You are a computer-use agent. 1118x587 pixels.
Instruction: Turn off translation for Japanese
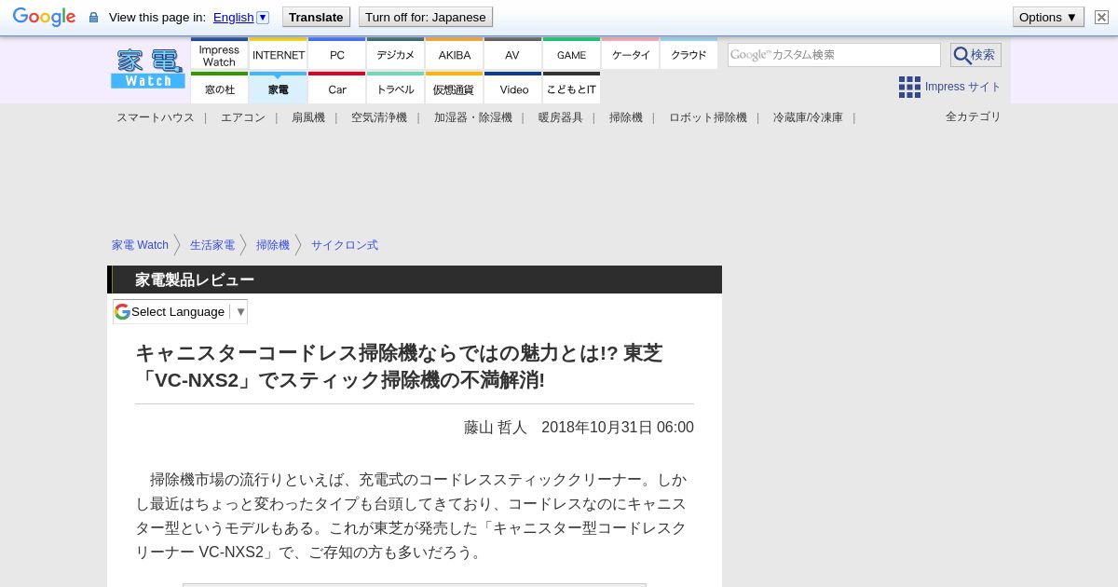[425, 17]
